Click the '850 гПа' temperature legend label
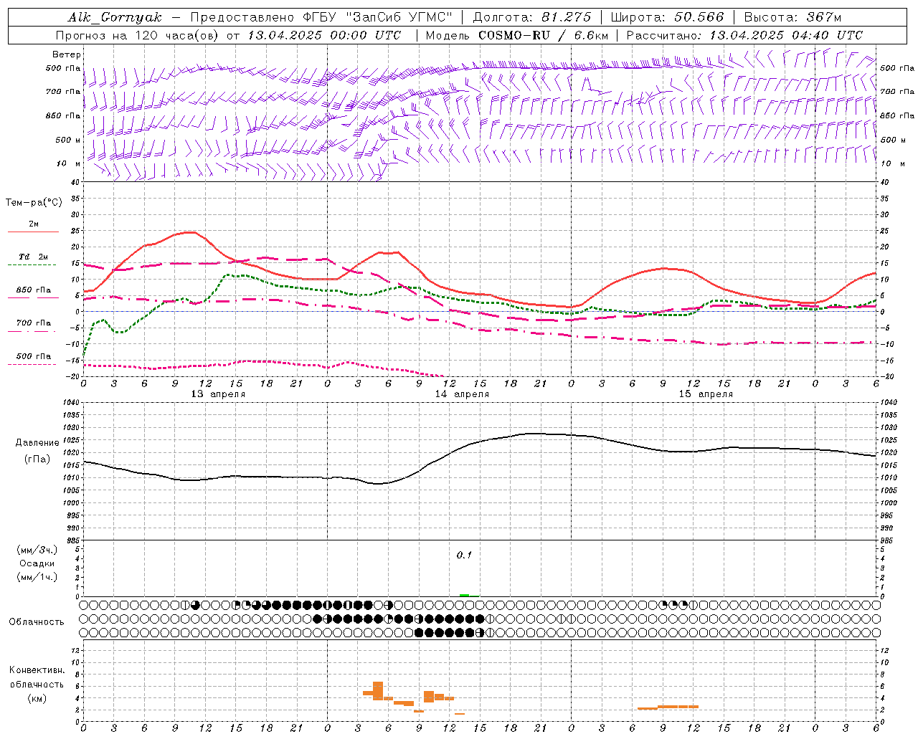918x734 pixels. [x=34, y=290]
